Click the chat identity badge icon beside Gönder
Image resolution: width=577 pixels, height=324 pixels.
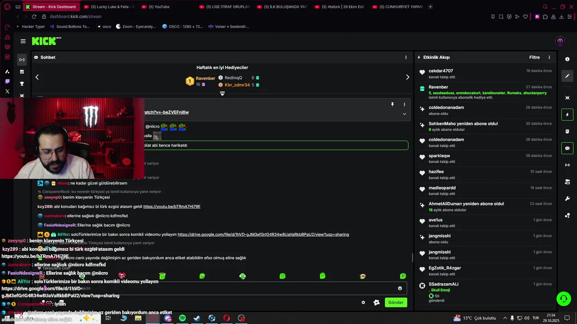[376, 302]
